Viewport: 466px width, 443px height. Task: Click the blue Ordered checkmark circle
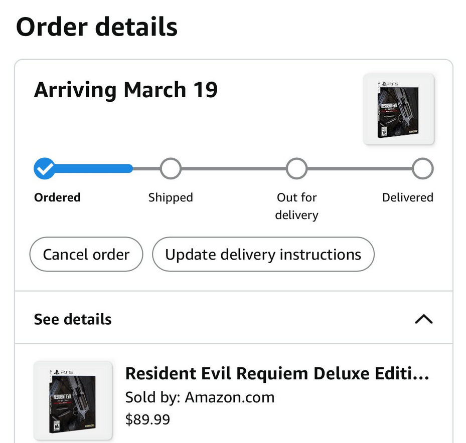[45, 169]
